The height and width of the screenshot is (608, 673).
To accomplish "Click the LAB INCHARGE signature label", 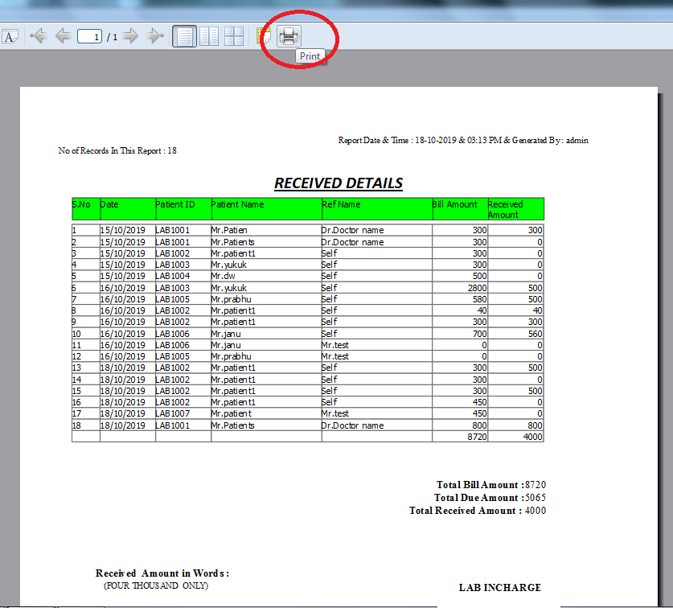I will pos(499,587).
